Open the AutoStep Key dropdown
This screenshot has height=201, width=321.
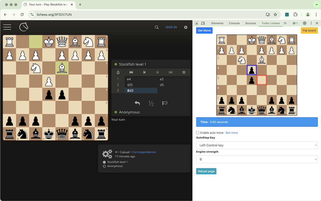click(257, 145)
